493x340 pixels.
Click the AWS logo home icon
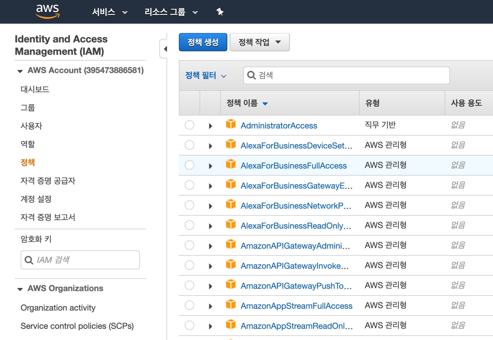(47, 11)
